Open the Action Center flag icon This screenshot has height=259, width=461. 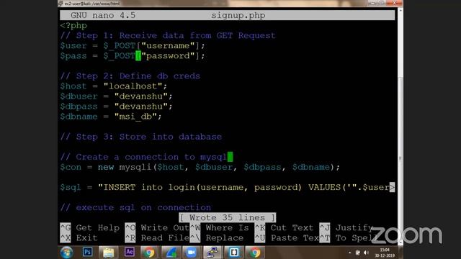(358, 253)
